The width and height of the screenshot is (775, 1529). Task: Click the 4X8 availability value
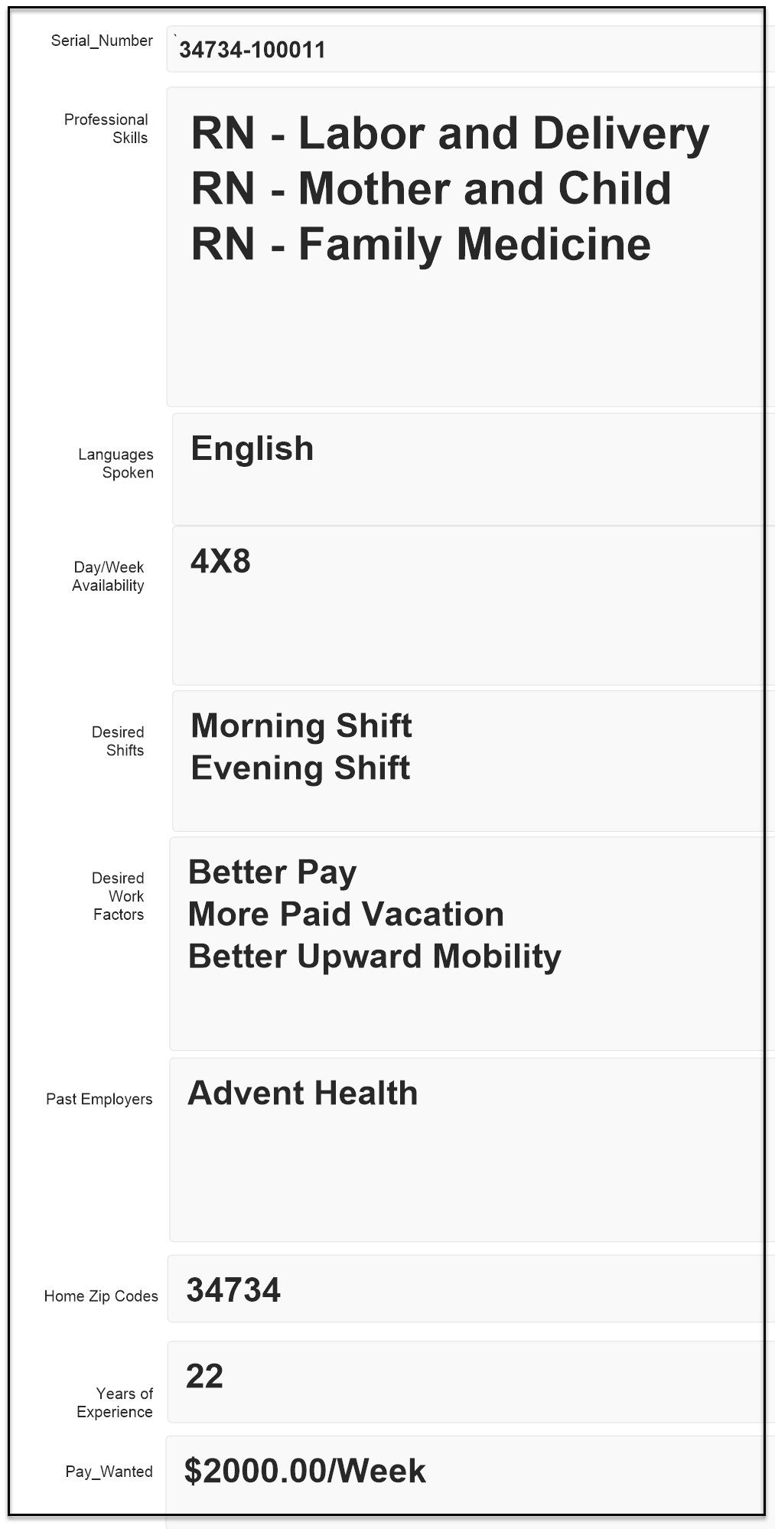[220, 562]
